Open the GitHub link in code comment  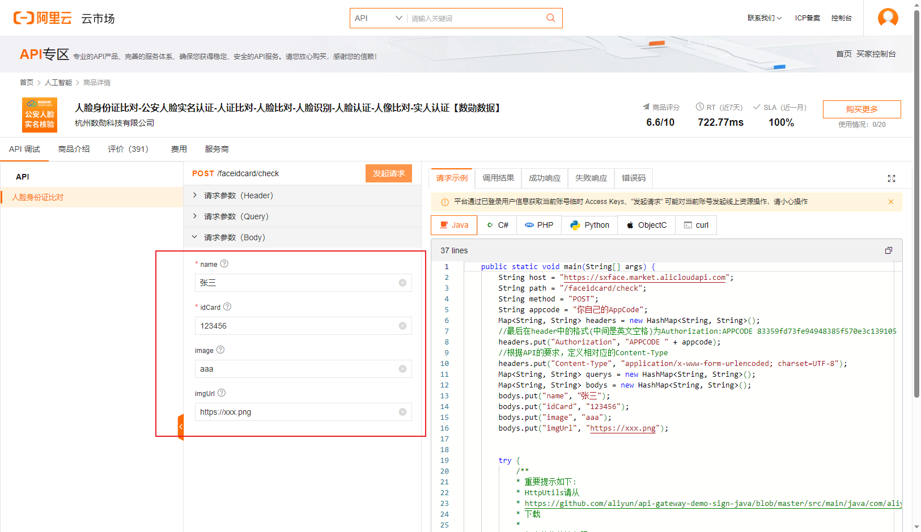tap(713, 503)
